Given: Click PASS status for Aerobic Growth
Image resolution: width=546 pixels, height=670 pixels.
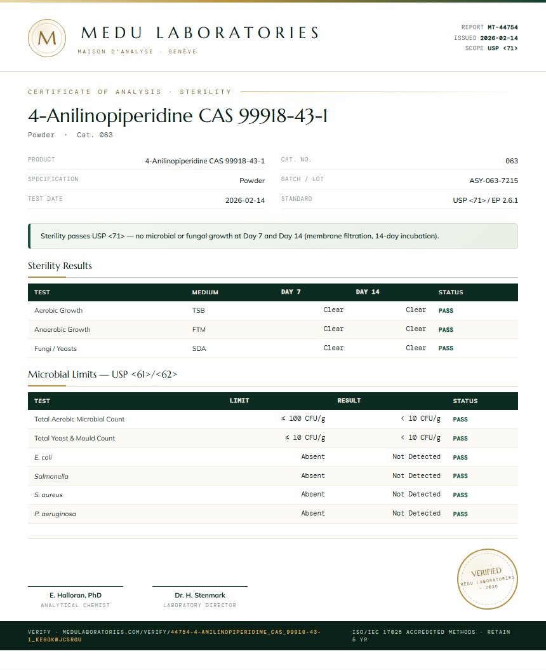Looking at the screenshot, I should 446,311.
